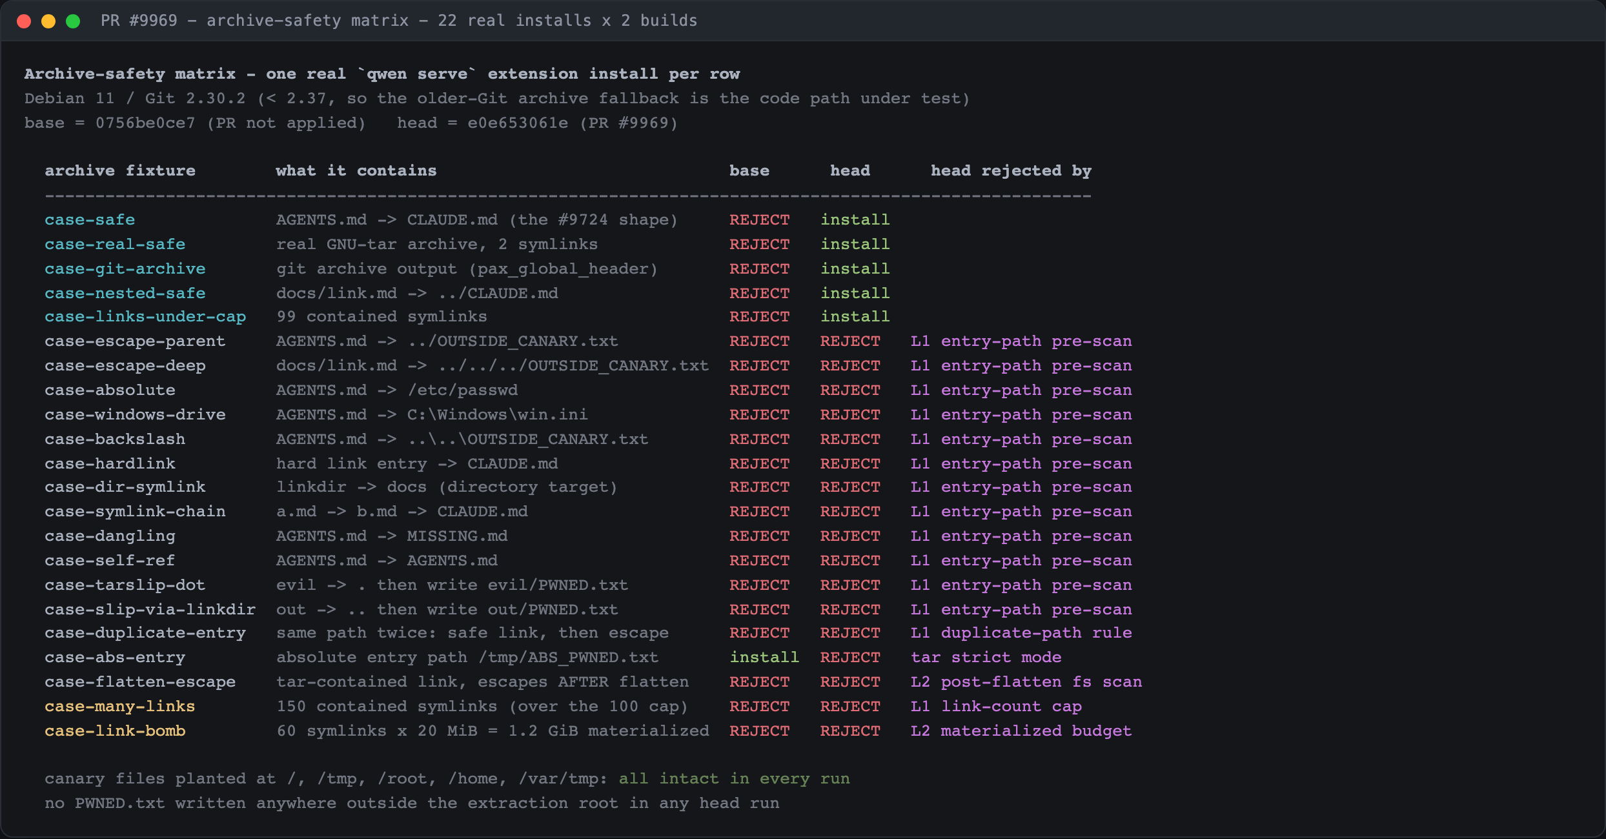Select the "case-backslash" fixture name
The image size is (1606, 839).
tap(115, 440)
